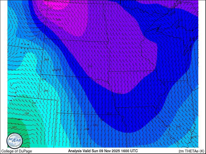
Task: Click the 286 contour label
Action: (178, 127)
